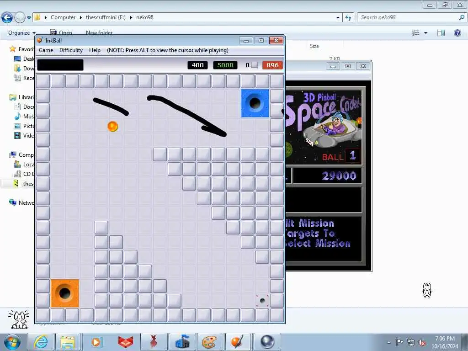
Task: Click the small ball spawn point tile
Action: tap(262, 301)
